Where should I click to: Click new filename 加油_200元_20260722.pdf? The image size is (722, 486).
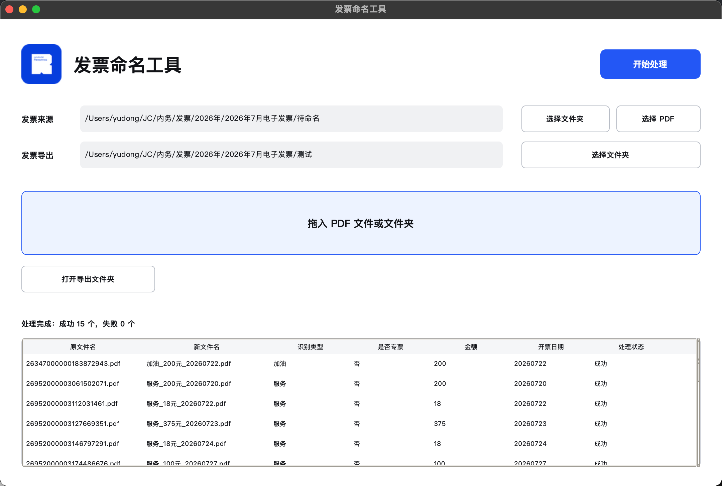coord(189,363)
